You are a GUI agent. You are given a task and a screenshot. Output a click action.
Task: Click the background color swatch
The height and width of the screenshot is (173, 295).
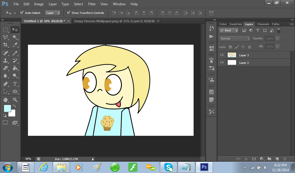(13, 114)
